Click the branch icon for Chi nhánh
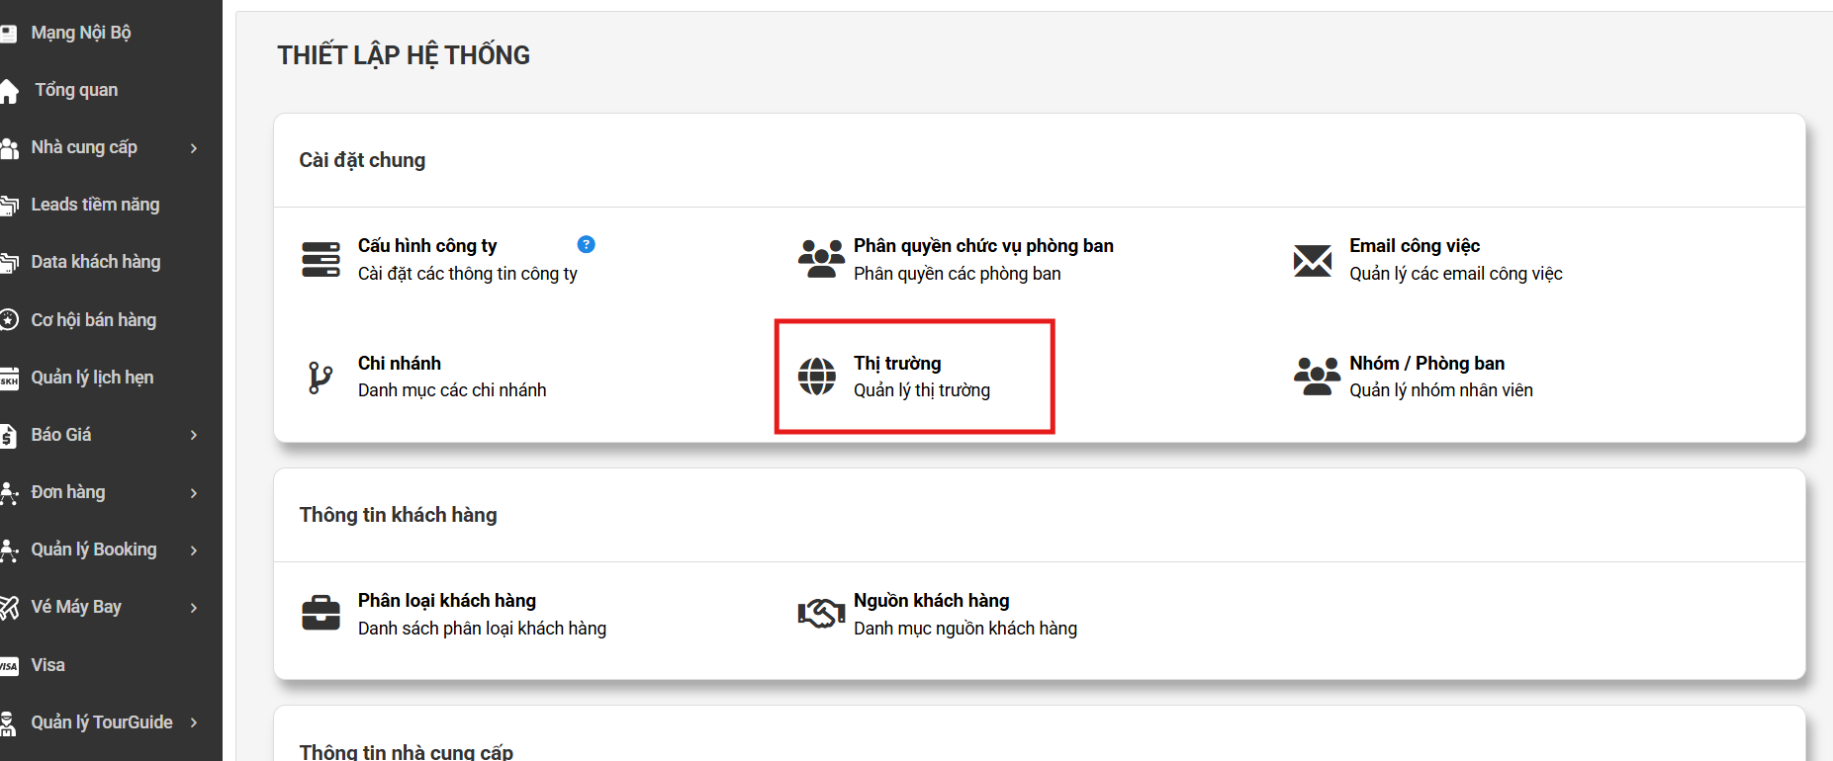This screenshot has width=1833, height=761. (x=320, y=378)
